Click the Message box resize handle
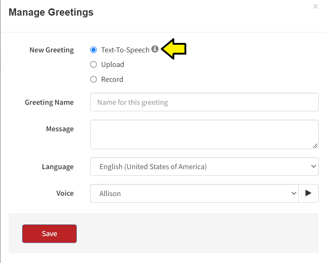The width and height of the screenshot is (326, 263). click(315, 146)
